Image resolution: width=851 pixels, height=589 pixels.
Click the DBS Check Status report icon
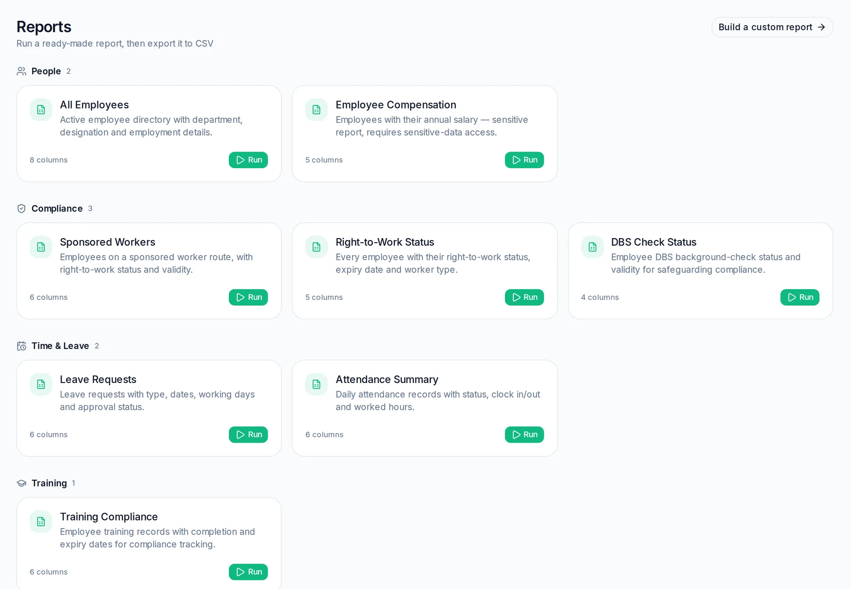592,247
